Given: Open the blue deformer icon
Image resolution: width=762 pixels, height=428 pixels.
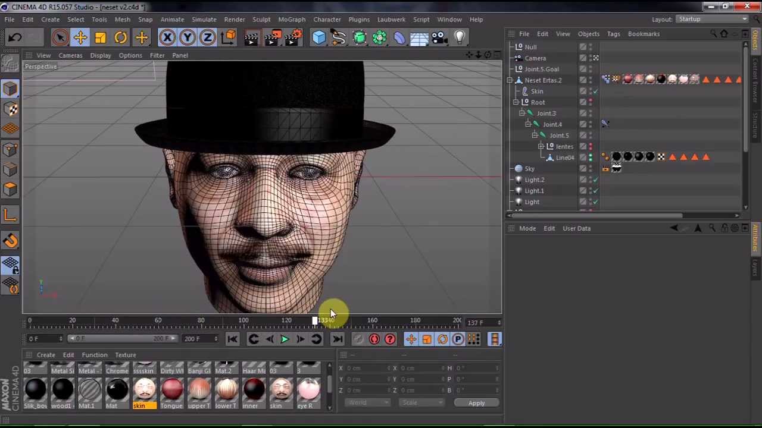Looking at the screenshot, I should click(x=399, y=38).
